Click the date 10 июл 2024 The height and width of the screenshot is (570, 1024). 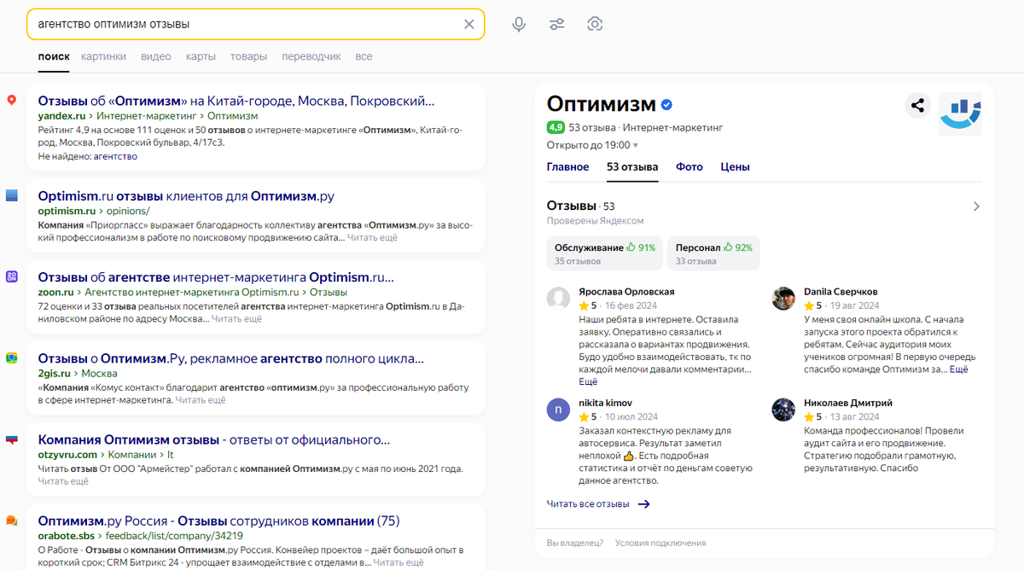[631, 417]
